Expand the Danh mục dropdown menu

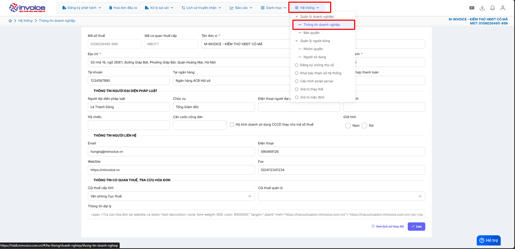coord(273,8)
